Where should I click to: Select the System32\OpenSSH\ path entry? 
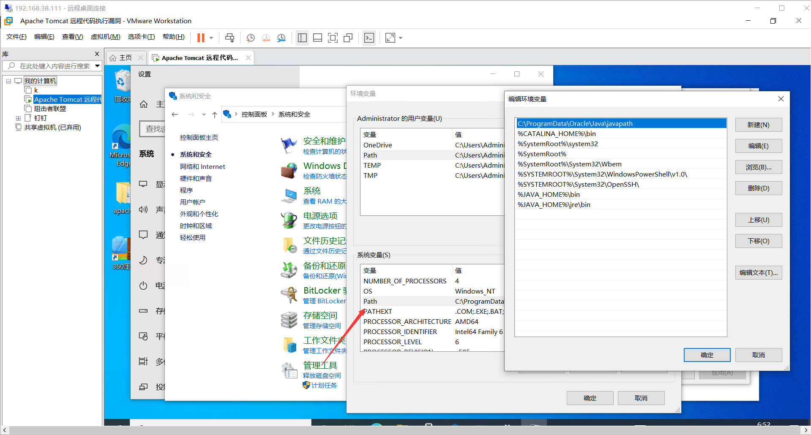621,185
